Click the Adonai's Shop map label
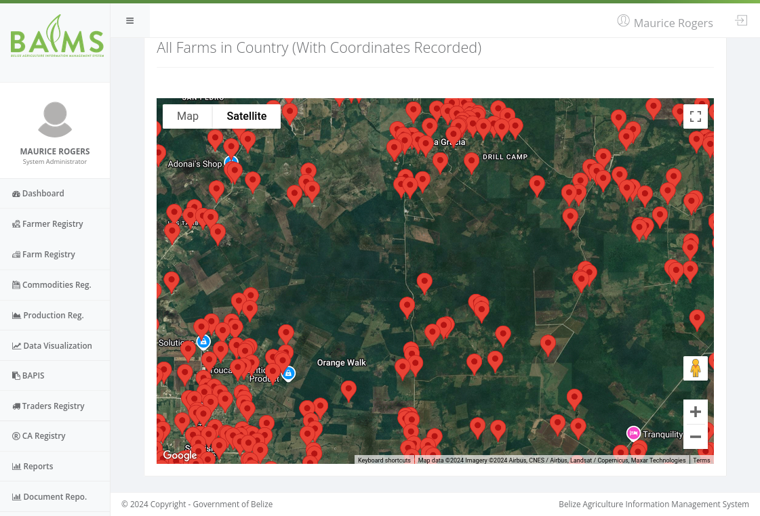Screen dimensions: 760x516 (x=195, y=164)
